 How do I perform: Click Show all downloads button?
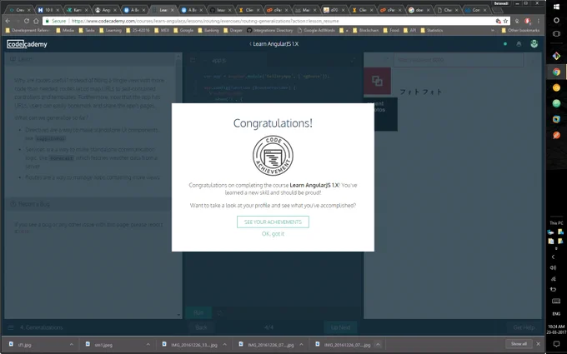(x=519, y=344)
